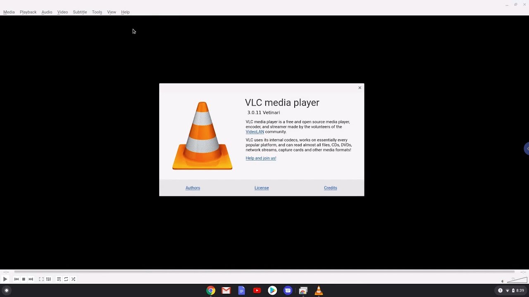Image resolution: width=529 pixels, height=297 pixels.
Task: Close the About VLC dialog
Action: click(360, 87)
